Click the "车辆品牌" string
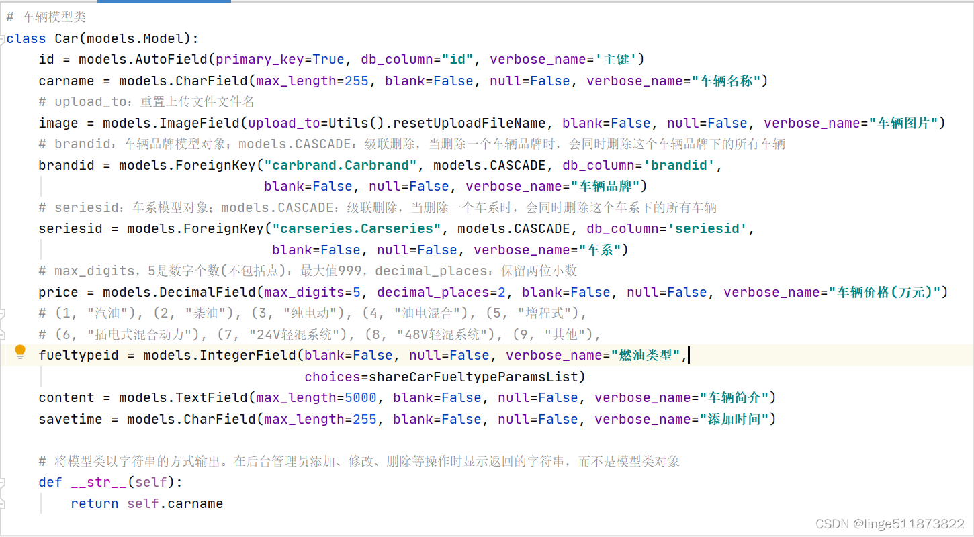Screen dimensions: 974x537 (x=605, y=187)
